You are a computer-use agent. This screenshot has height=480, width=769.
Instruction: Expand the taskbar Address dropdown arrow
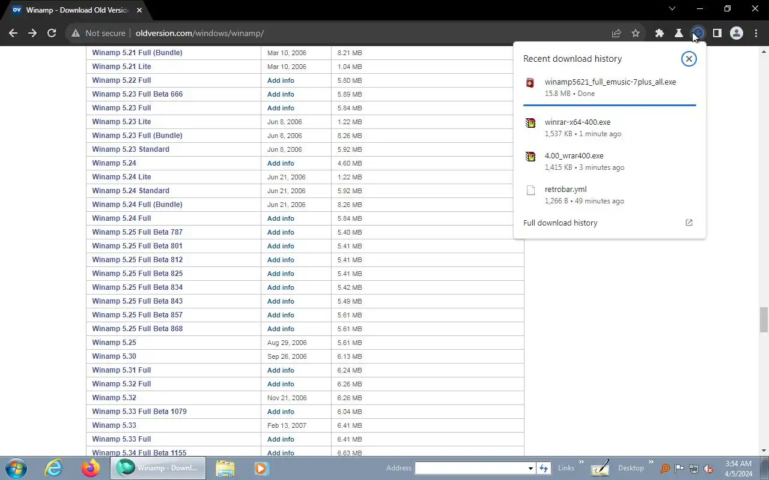[530, 468]
